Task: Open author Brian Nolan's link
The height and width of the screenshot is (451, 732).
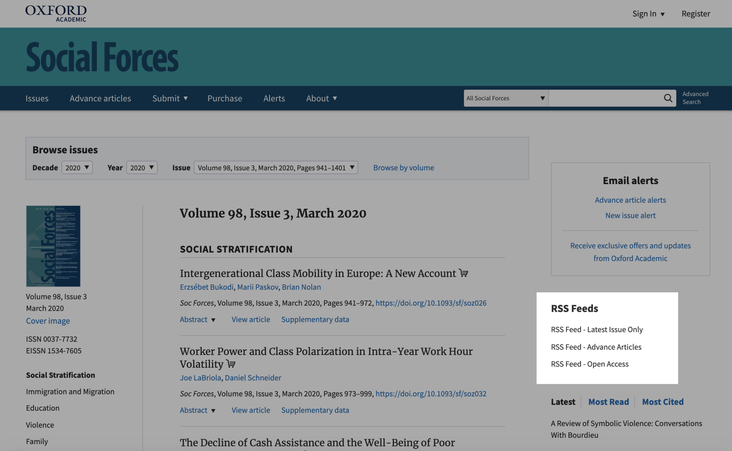Action: [x=301, y=287]
